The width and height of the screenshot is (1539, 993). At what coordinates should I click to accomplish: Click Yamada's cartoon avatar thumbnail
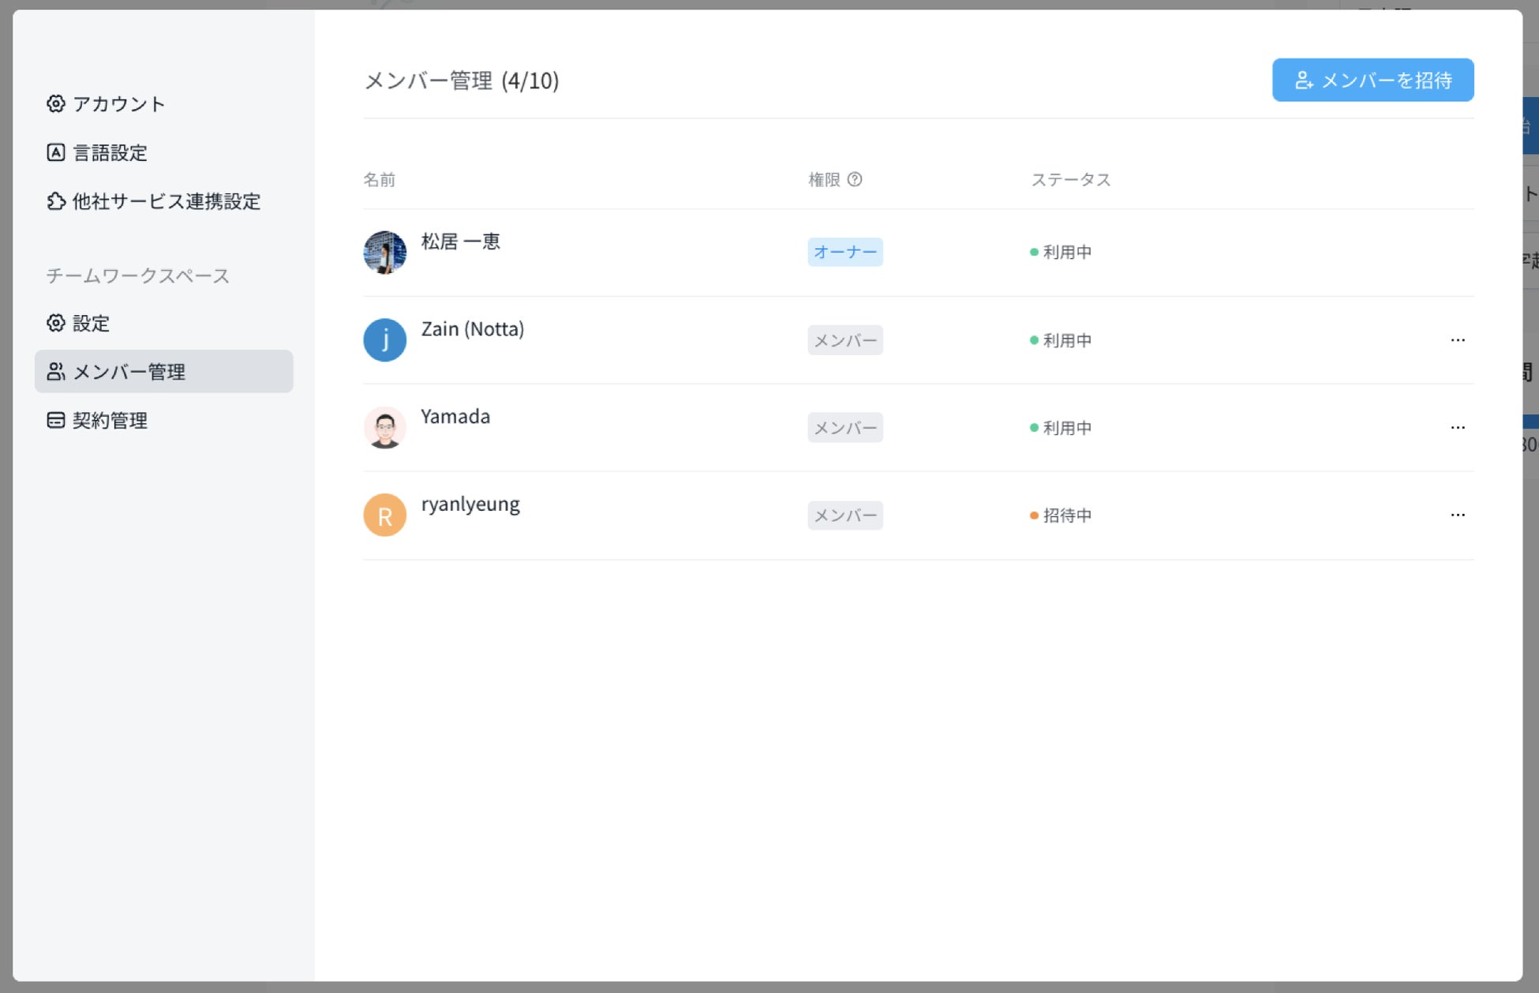(384, 428)
